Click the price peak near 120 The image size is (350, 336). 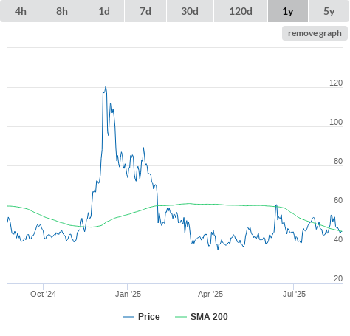[x=106, y=86]
